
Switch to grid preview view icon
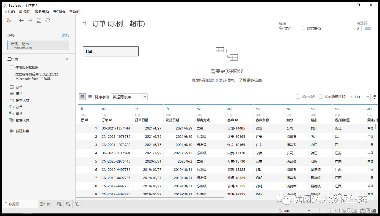point(82,97)
